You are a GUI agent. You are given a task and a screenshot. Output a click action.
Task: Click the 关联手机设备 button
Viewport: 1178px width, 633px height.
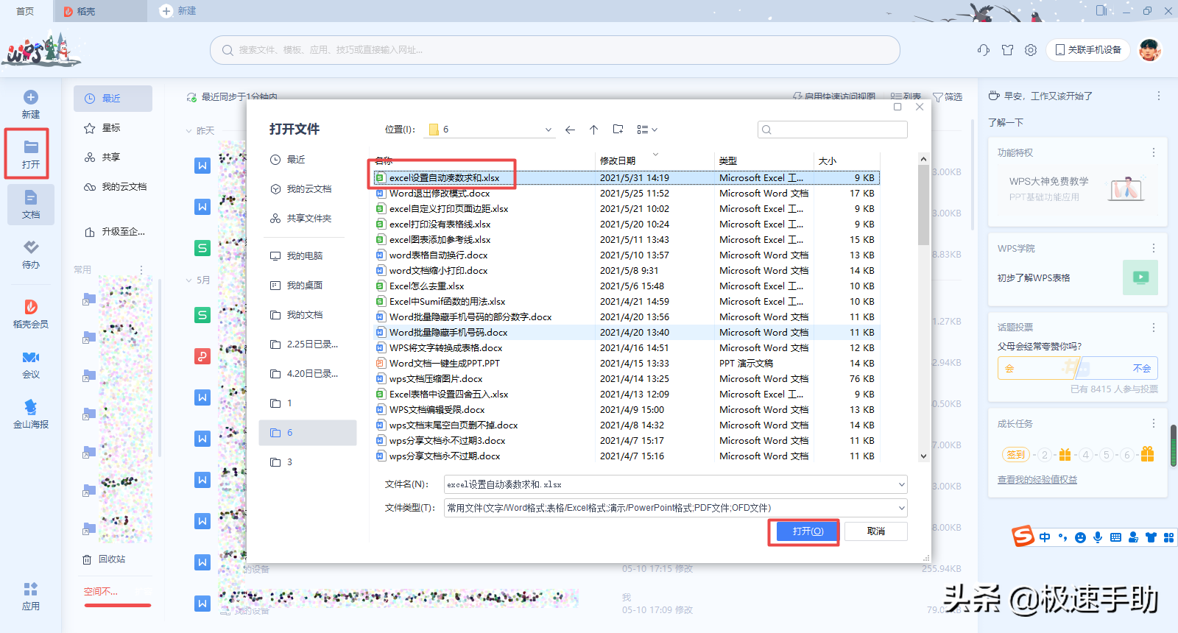[x=1088, y=50]
